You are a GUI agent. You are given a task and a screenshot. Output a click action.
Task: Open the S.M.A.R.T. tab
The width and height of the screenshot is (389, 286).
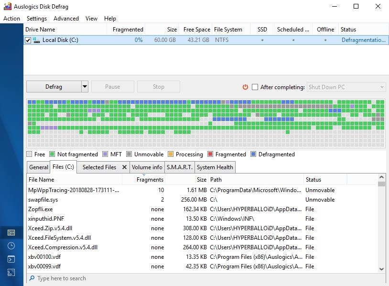[x=180, y=167]
